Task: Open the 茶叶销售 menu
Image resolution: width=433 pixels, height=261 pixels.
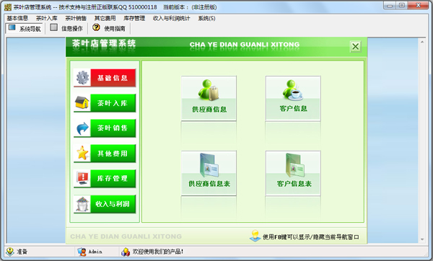Action: tap(76, 18)
